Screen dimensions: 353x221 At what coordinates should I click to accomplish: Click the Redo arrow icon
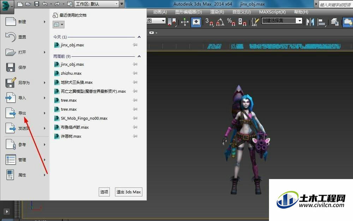click(57, 4)
